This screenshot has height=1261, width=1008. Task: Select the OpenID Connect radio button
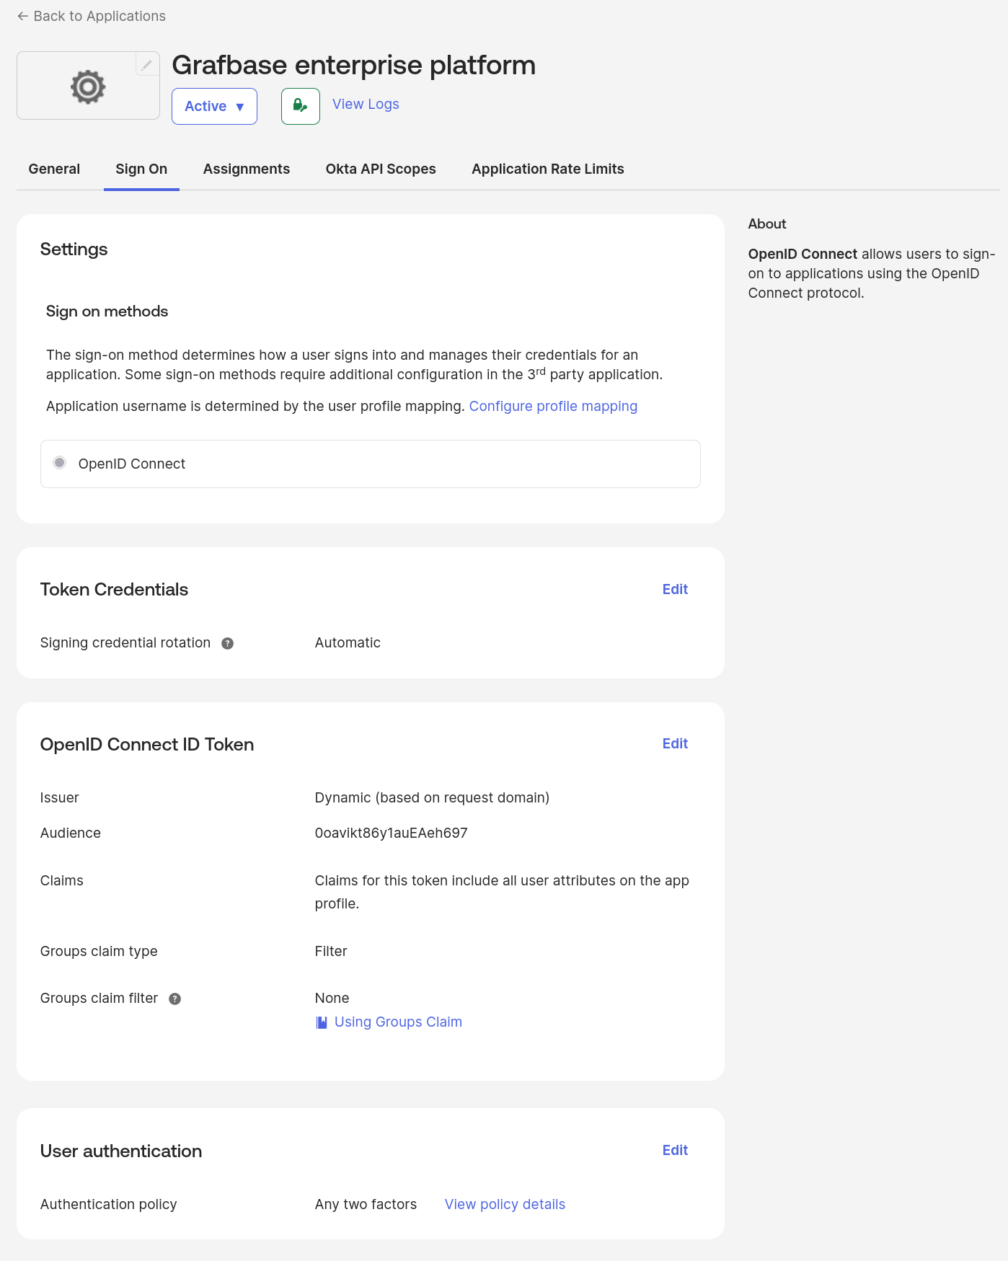(60, 463)
